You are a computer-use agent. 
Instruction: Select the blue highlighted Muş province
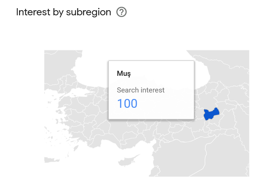coord(211,114)
